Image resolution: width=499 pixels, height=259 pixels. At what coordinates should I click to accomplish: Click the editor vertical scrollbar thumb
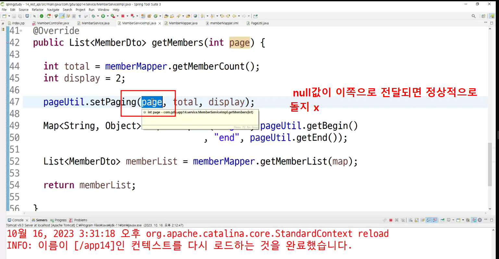(490, 165)
